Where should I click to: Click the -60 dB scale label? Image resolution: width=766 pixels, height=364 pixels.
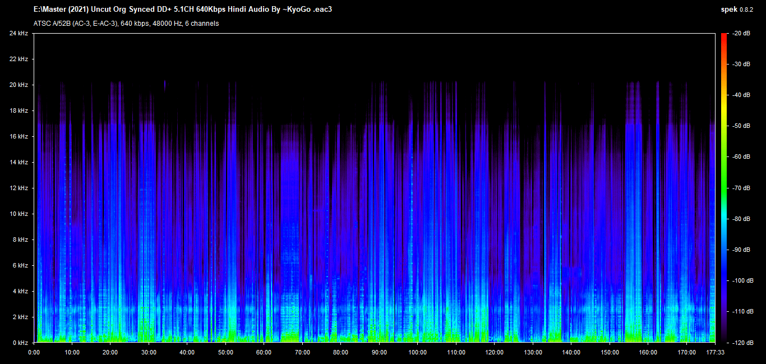pos(741,157)
